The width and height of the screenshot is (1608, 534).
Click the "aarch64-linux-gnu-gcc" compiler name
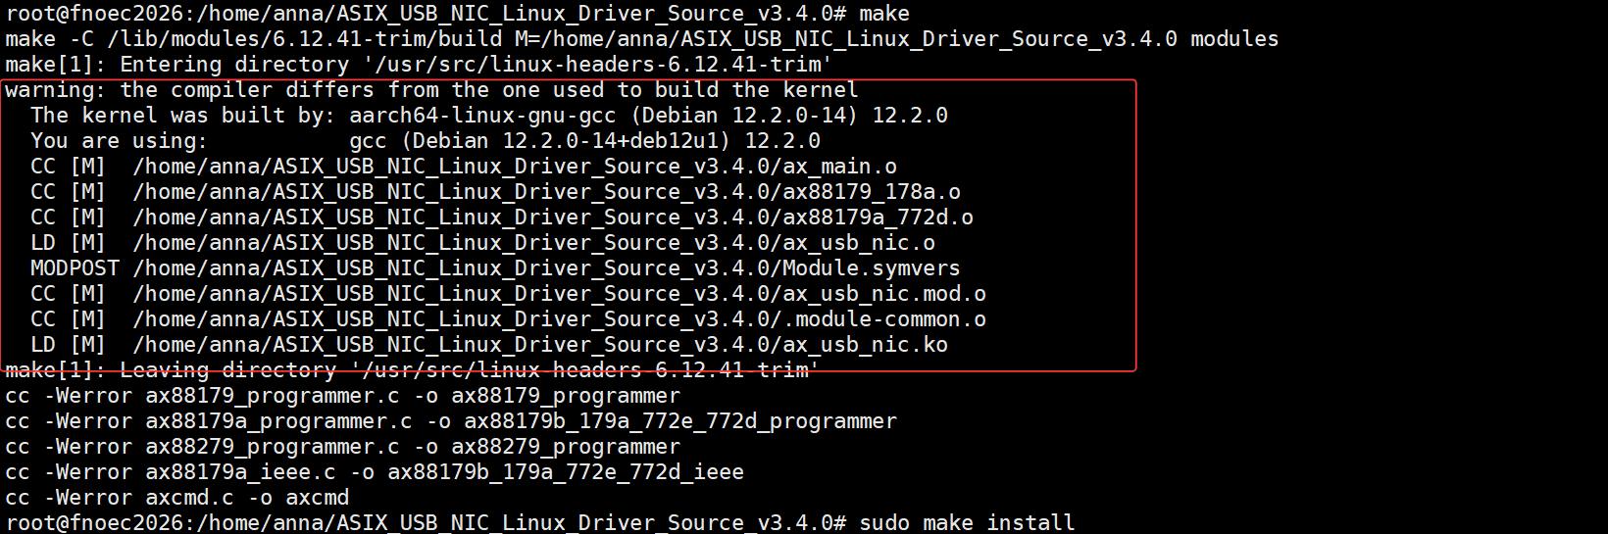click(482, 116)
